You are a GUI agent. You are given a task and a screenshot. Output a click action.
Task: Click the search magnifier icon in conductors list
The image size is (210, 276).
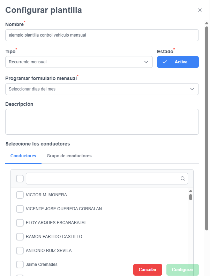click(183, 179)
